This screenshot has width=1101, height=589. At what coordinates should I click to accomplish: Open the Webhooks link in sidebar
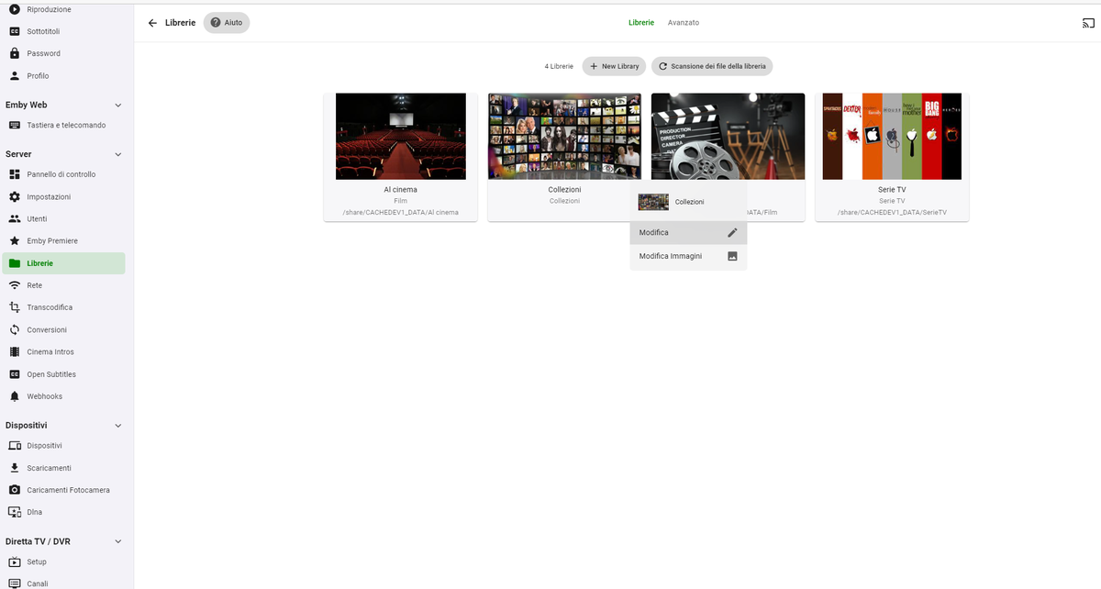[x=45, y=396]
